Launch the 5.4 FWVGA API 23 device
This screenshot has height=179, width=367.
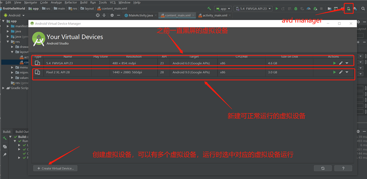click(334, 63)
